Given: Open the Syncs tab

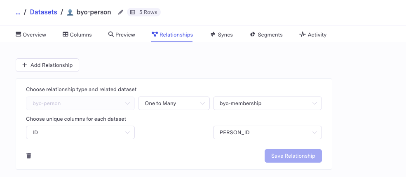Looking at the screenshot, I should pos(221,34).
